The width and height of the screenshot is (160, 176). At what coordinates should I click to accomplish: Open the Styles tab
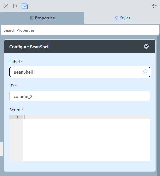pyautogui.click(x=122, y=18)
